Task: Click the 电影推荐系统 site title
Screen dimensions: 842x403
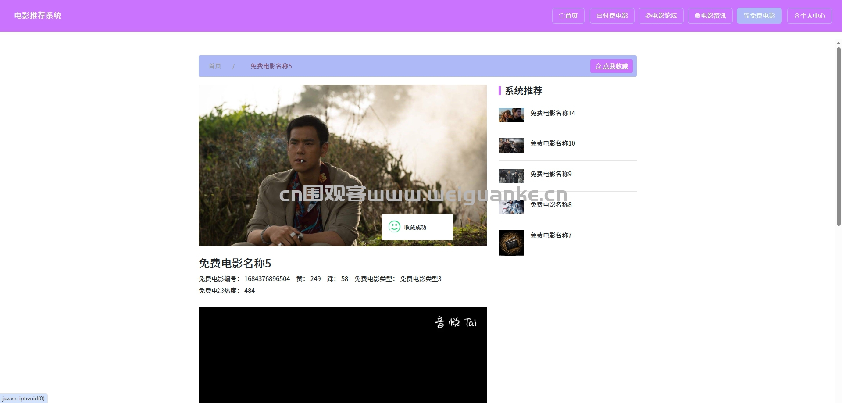Action: 38,16
